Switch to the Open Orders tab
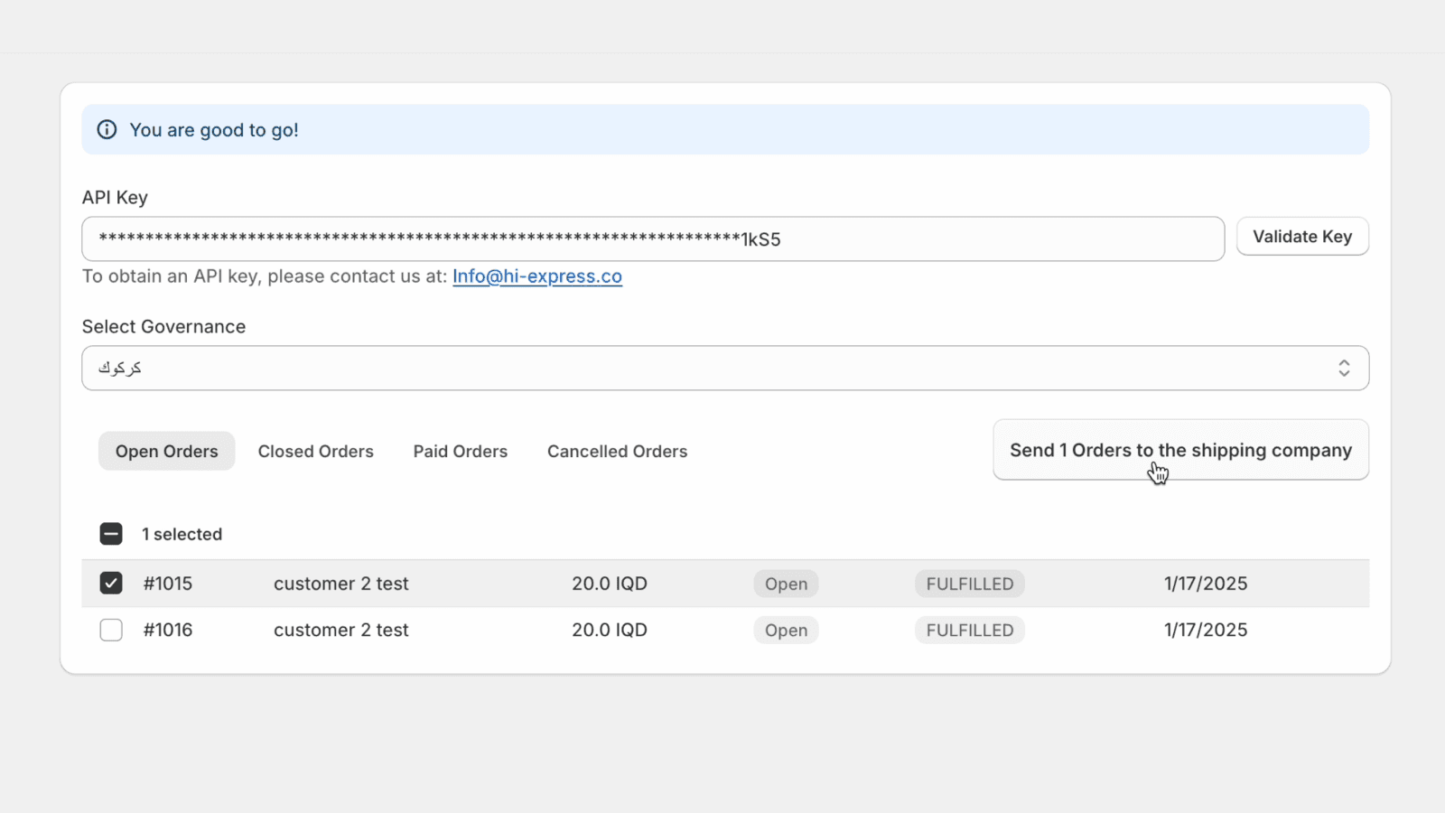 pyautogui.click(x=166, y=451)
